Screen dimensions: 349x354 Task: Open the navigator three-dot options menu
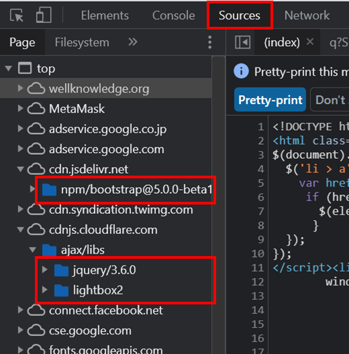pos(210,42)
